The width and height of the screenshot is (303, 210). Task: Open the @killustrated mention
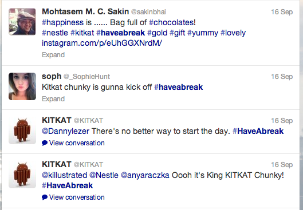click(65, 175)
